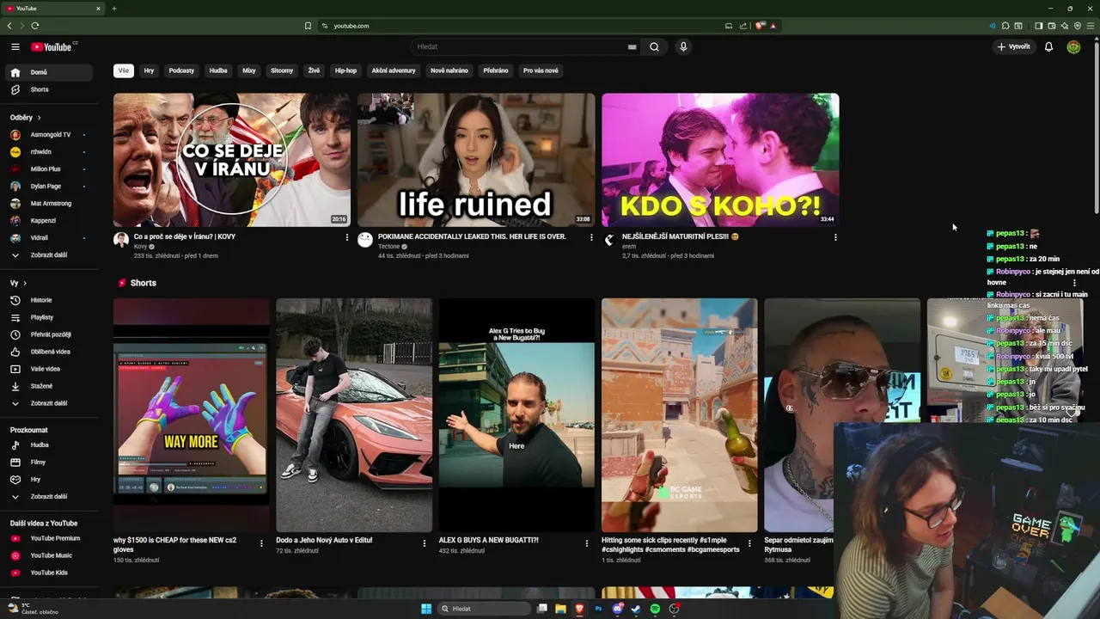
Task: Expand the Vy section chevron
Action: pos(24,283)
